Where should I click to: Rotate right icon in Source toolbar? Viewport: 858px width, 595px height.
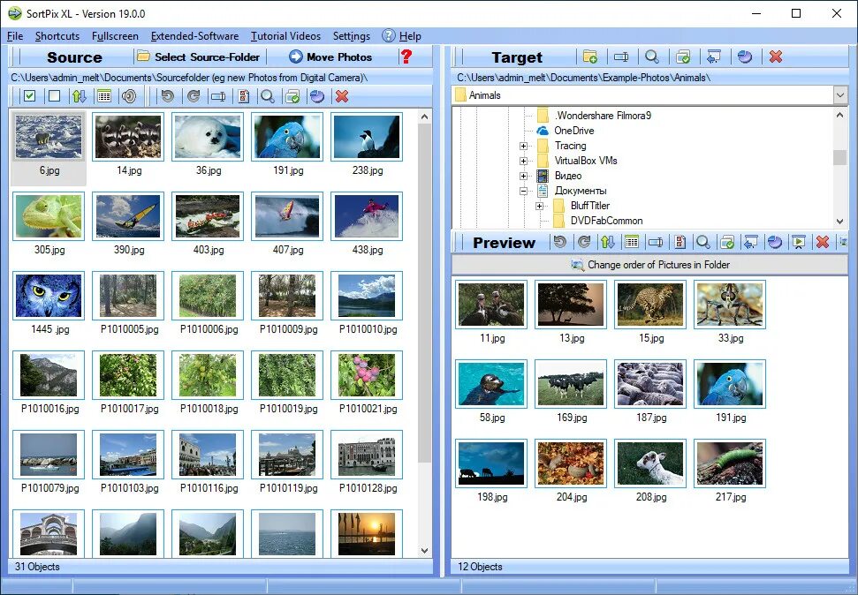(x=194, y=96)
